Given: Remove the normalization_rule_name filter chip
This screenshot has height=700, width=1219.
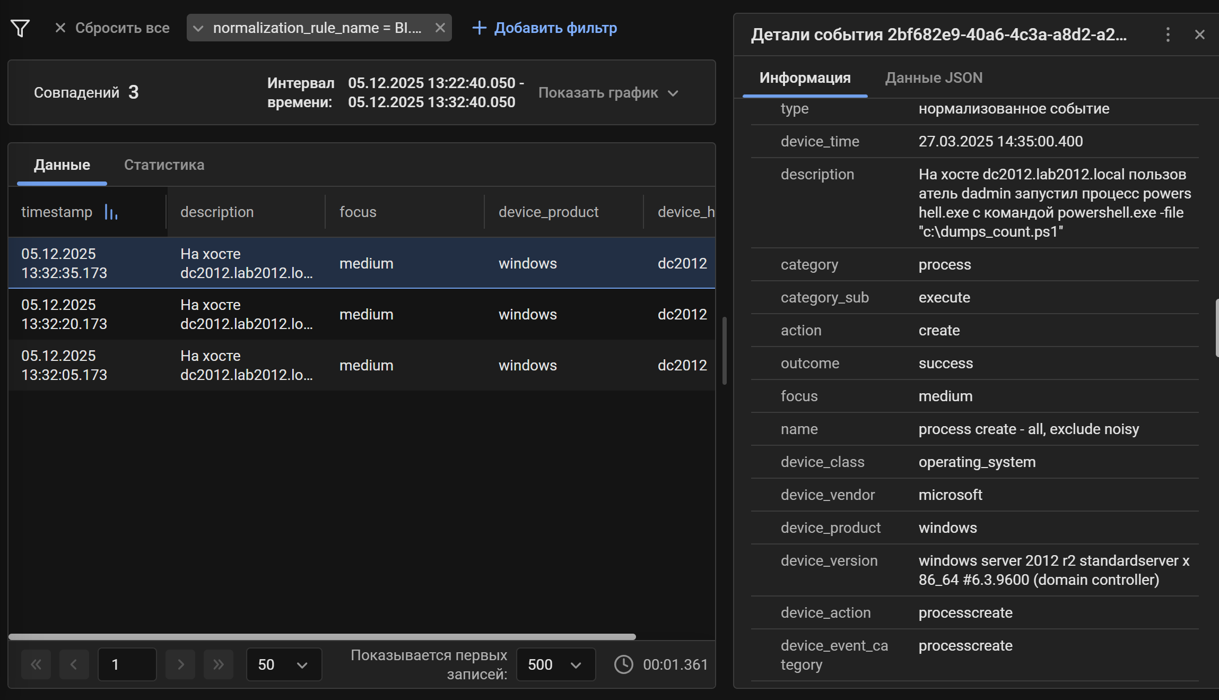Looking at the screenshot, I should click(x=440, y=28).
